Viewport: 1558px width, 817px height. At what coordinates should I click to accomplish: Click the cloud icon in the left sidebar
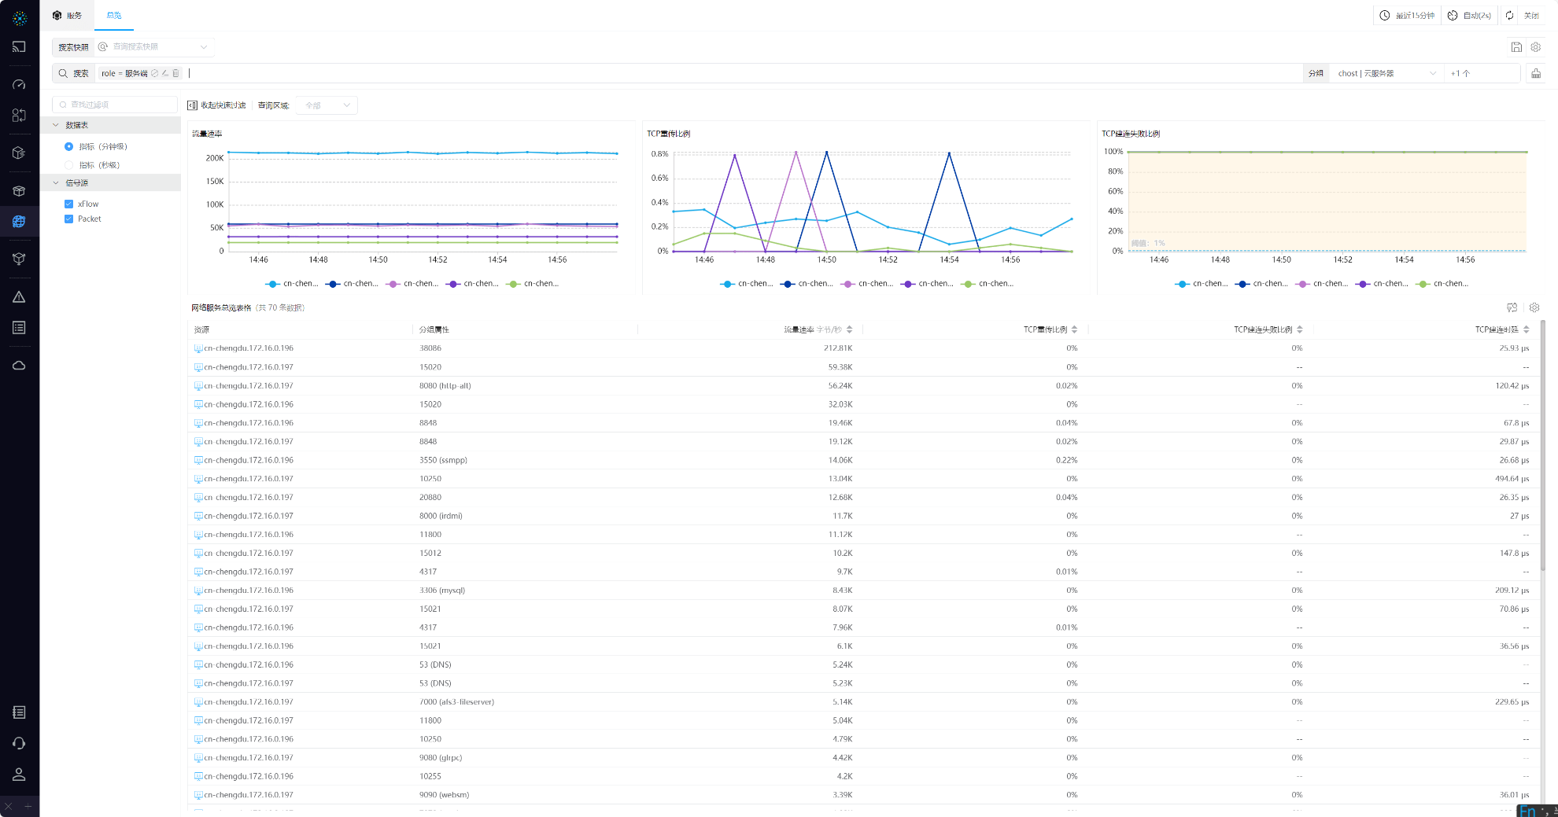tap(19, 366)
